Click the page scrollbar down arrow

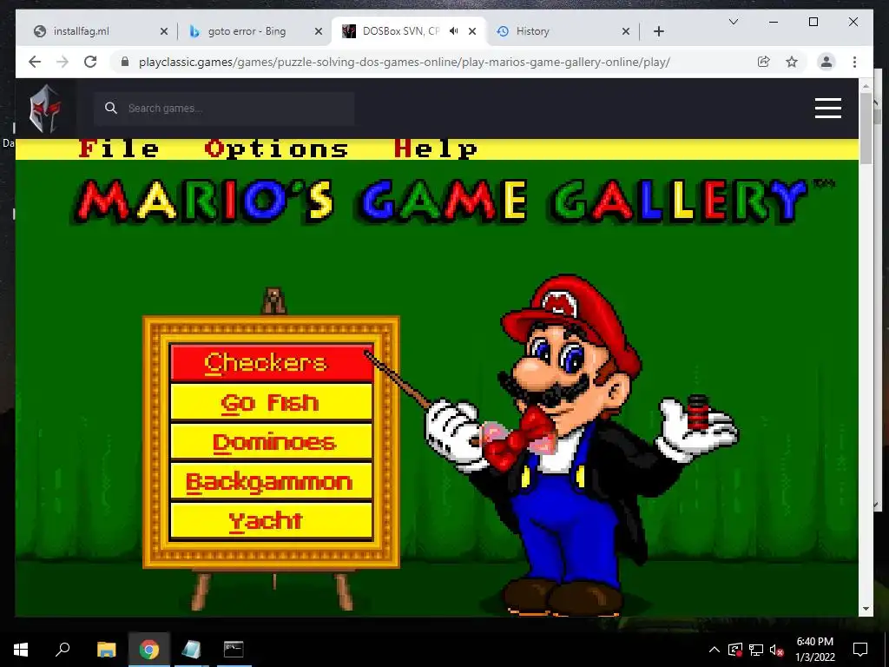click(x=866, y=609)
